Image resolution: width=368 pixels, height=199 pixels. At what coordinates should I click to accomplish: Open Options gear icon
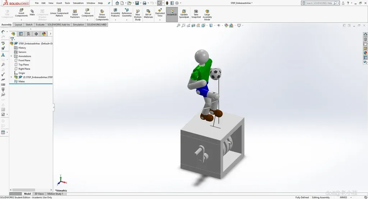177,3
